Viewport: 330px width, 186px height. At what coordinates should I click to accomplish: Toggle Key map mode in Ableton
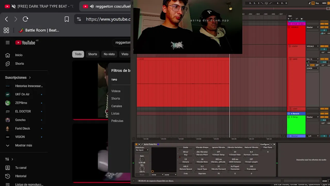point(317,3)
